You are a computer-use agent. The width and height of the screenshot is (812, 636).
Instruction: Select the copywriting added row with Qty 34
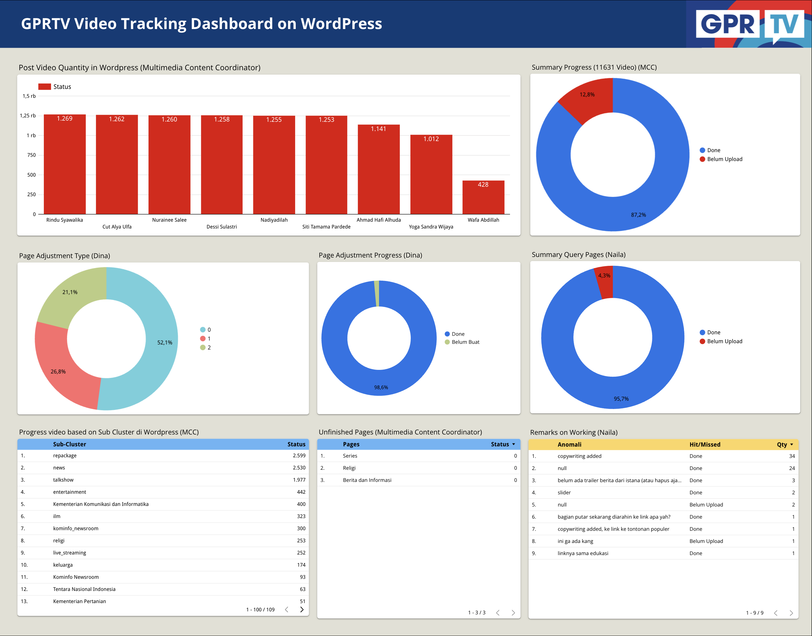664,456
